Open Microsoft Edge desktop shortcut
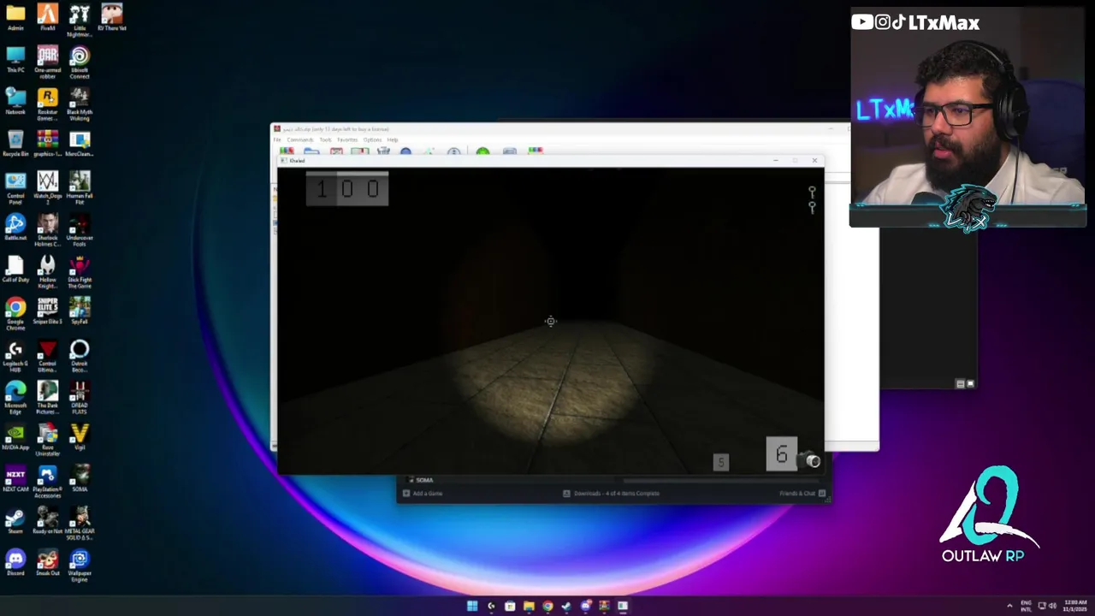Image resolution: width=1095 pixels, height=616 pixels. (x=15, y=395)
